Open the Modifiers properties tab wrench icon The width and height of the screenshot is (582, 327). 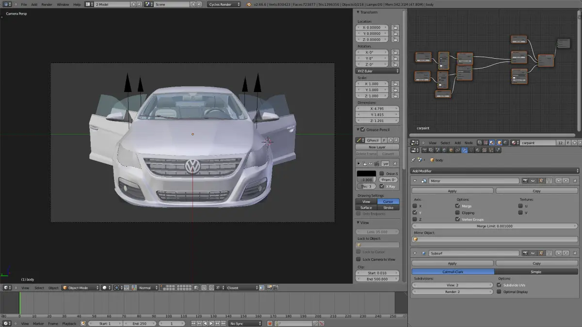(464, 151)
